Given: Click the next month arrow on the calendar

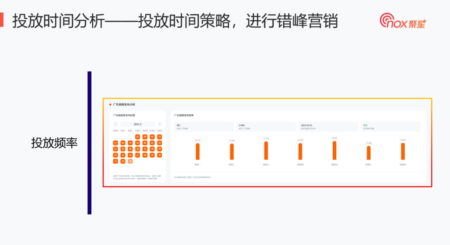Looking at the screenshot, I should tap(160, 124).
